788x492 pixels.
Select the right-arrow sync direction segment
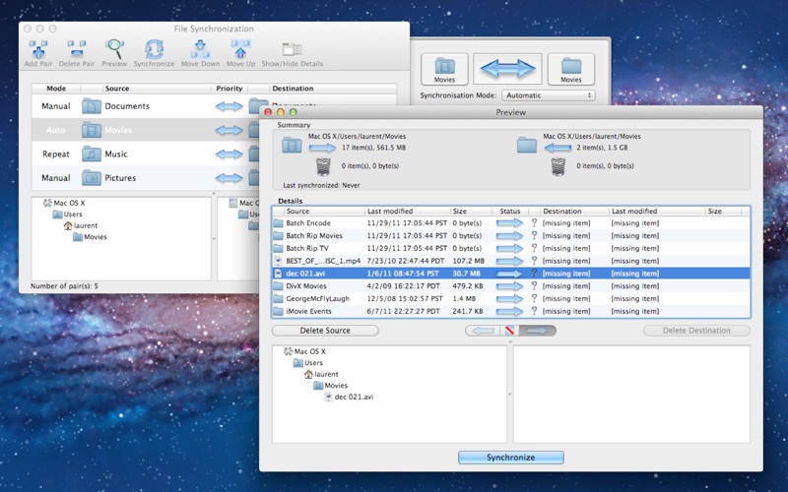[538, 331]
